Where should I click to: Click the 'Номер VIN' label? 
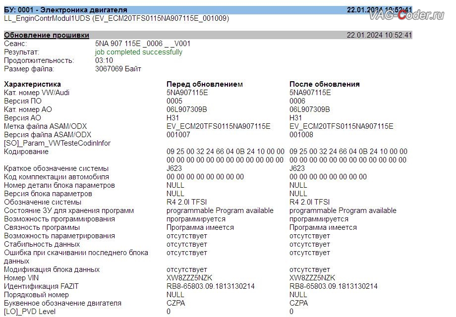coord(21,278)
